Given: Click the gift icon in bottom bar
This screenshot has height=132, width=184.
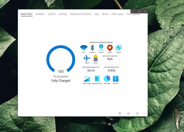Looking at the screenshot, I should point(120,113).
